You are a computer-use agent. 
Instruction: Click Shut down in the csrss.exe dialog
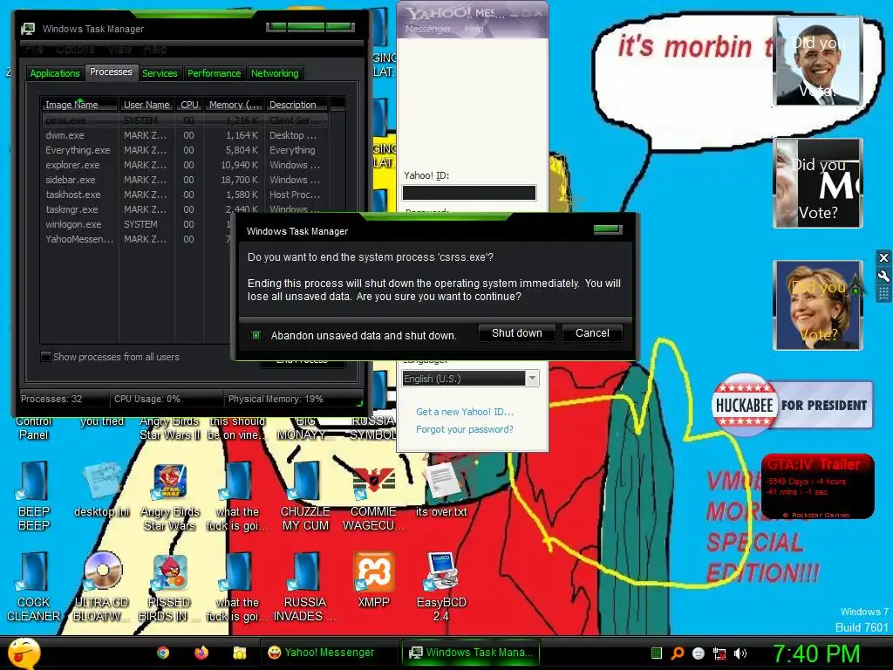[x=516, y=333]
